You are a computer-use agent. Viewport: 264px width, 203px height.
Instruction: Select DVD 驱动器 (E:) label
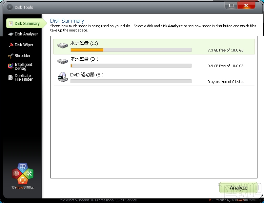[x=87, y=75]
